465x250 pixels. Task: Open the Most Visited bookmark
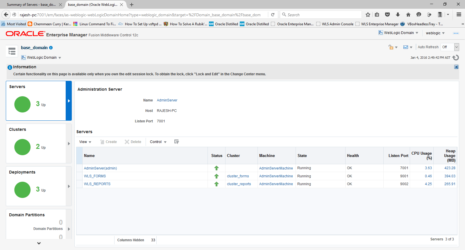click(14, 24)
